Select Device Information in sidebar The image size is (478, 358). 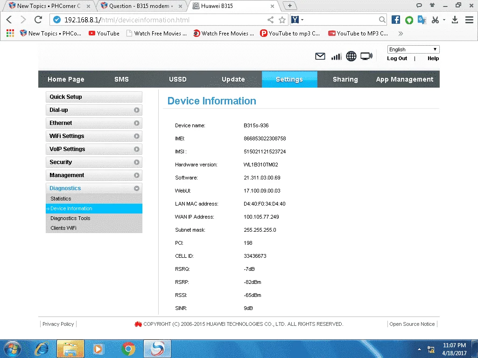pos(94,208)
